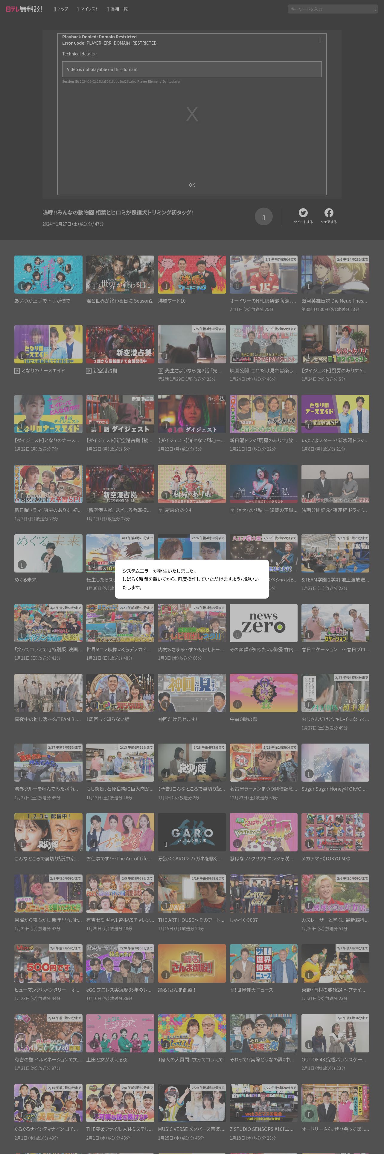Screen dimensions: 384x1154
Task: Open めぐる未来 thumbnail
Action: pyautogui.click(x=48, y=553)
